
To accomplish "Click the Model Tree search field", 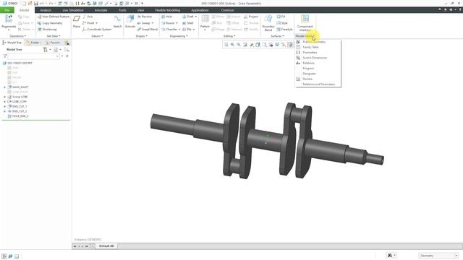I will [x=33, y=56].
